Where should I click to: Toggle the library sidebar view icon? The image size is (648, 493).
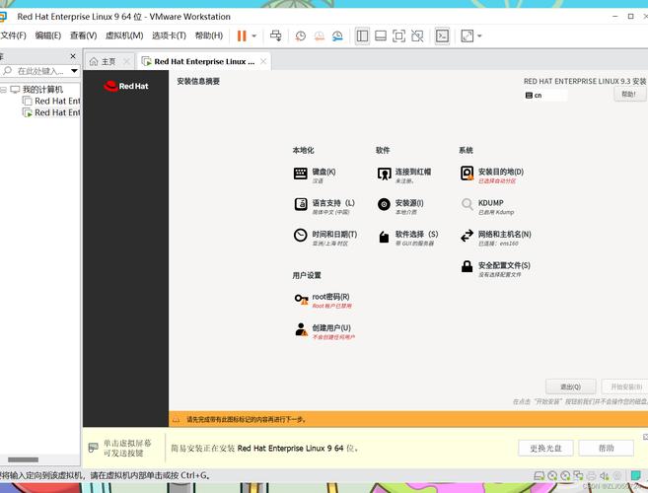pos(362,35)
